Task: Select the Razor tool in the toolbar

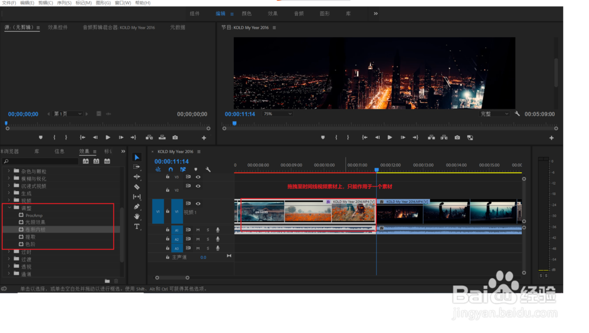Action: click(137, 187)
